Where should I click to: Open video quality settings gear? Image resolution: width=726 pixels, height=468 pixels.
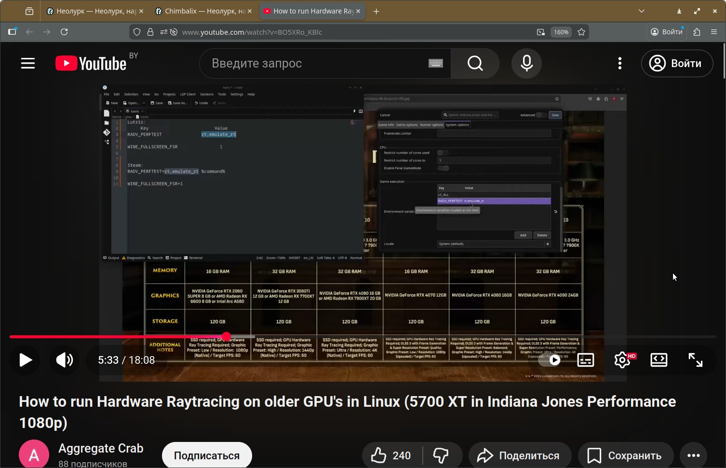click(623, 360)
